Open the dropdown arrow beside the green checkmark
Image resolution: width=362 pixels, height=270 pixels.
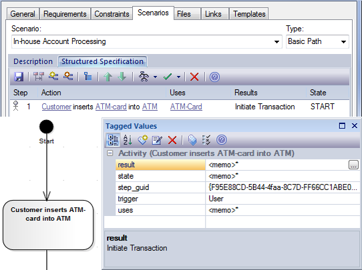(179, 77)
